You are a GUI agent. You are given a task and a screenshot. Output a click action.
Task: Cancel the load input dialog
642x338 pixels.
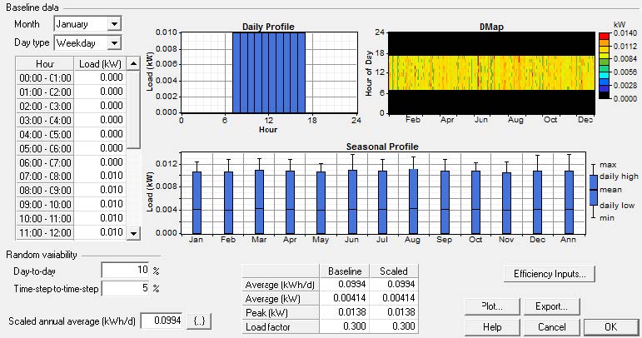point(551,326)
